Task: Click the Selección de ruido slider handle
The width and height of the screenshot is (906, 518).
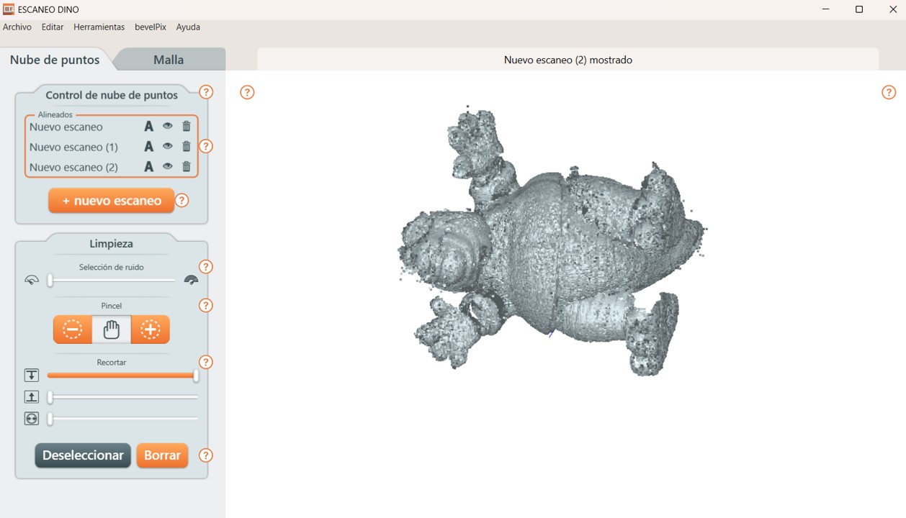Action: (50, 281)
